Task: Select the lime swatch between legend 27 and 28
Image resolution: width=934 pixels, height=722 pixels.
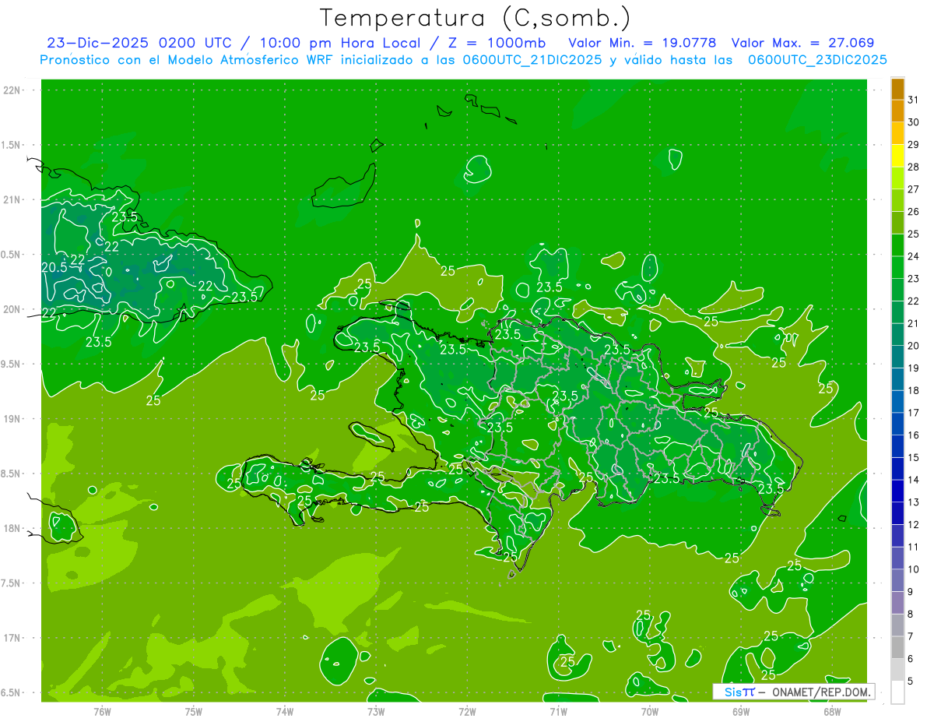Action: pyautogui.click(x=897, y=178)
